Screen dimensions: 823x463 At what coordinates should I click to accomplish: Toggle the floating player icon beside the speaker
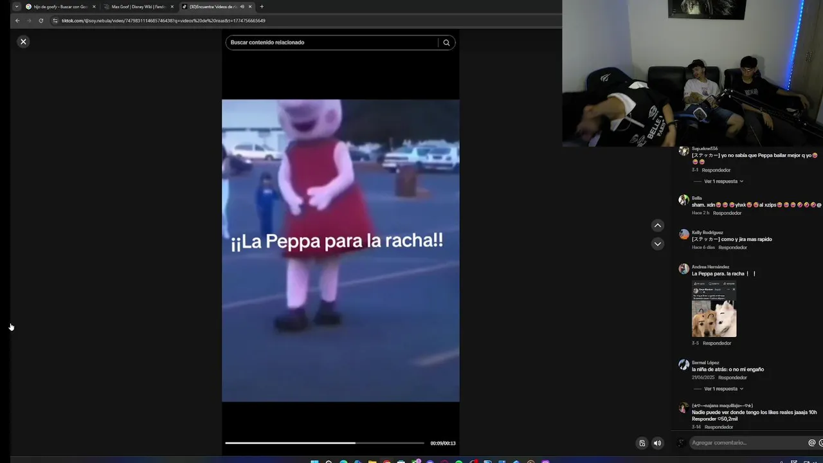(642, 443)
